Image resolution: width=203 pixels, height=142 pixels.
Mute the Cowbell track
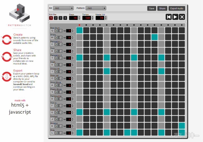[x=57, y=119]
